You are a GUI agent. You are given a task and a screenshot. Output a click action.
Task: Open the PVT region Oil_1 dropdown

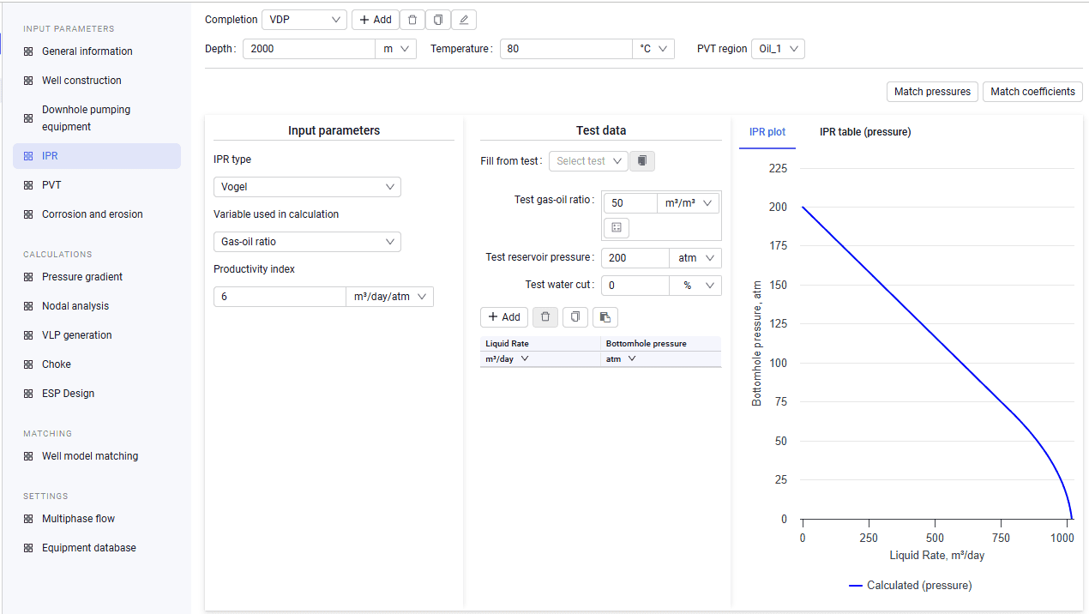778,49
